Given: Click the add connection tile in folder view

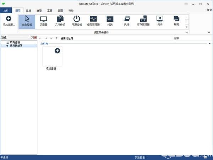Looking at the screenshot, I should coord(52,58).
